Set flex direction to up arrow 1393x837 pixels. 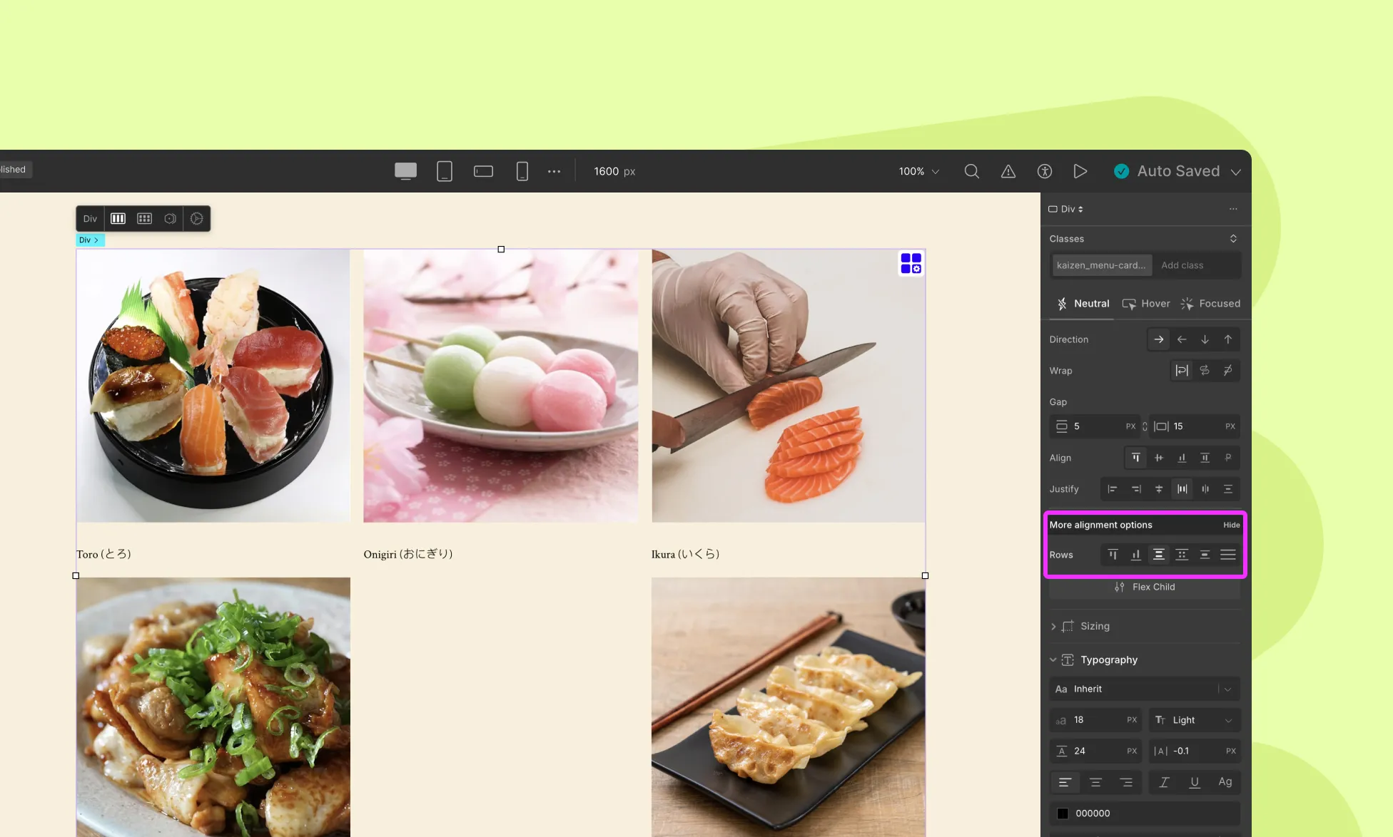coord(1228,339)
